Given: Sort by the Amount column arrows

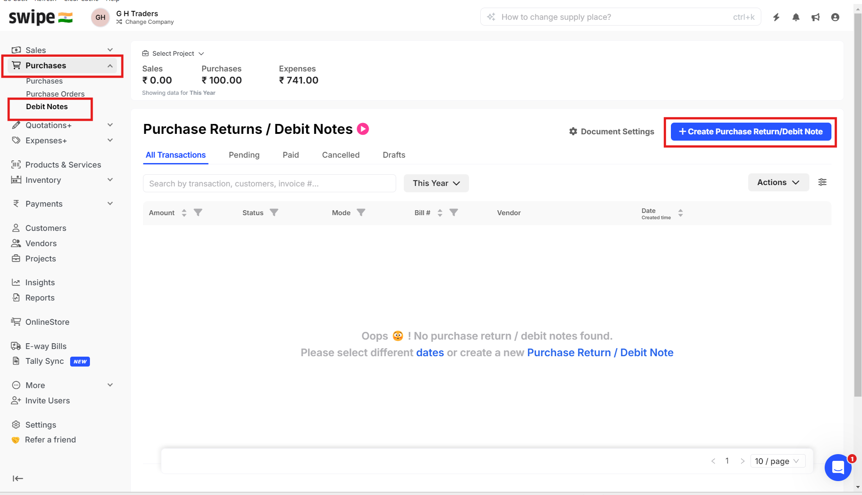Looking at the screenshot, I should [x=184, y=213].
